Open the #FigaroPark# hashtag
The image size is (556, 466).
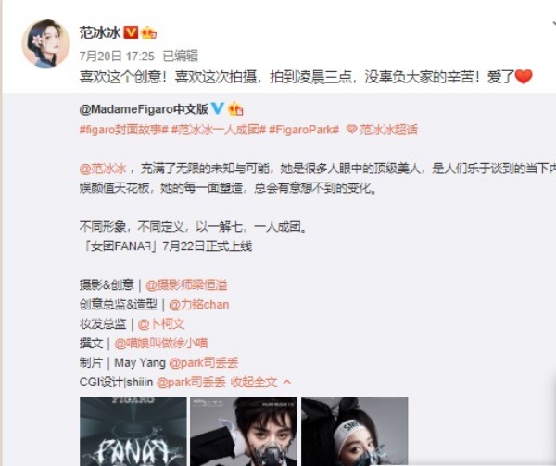pyautogui.click(x=304, y=130)
